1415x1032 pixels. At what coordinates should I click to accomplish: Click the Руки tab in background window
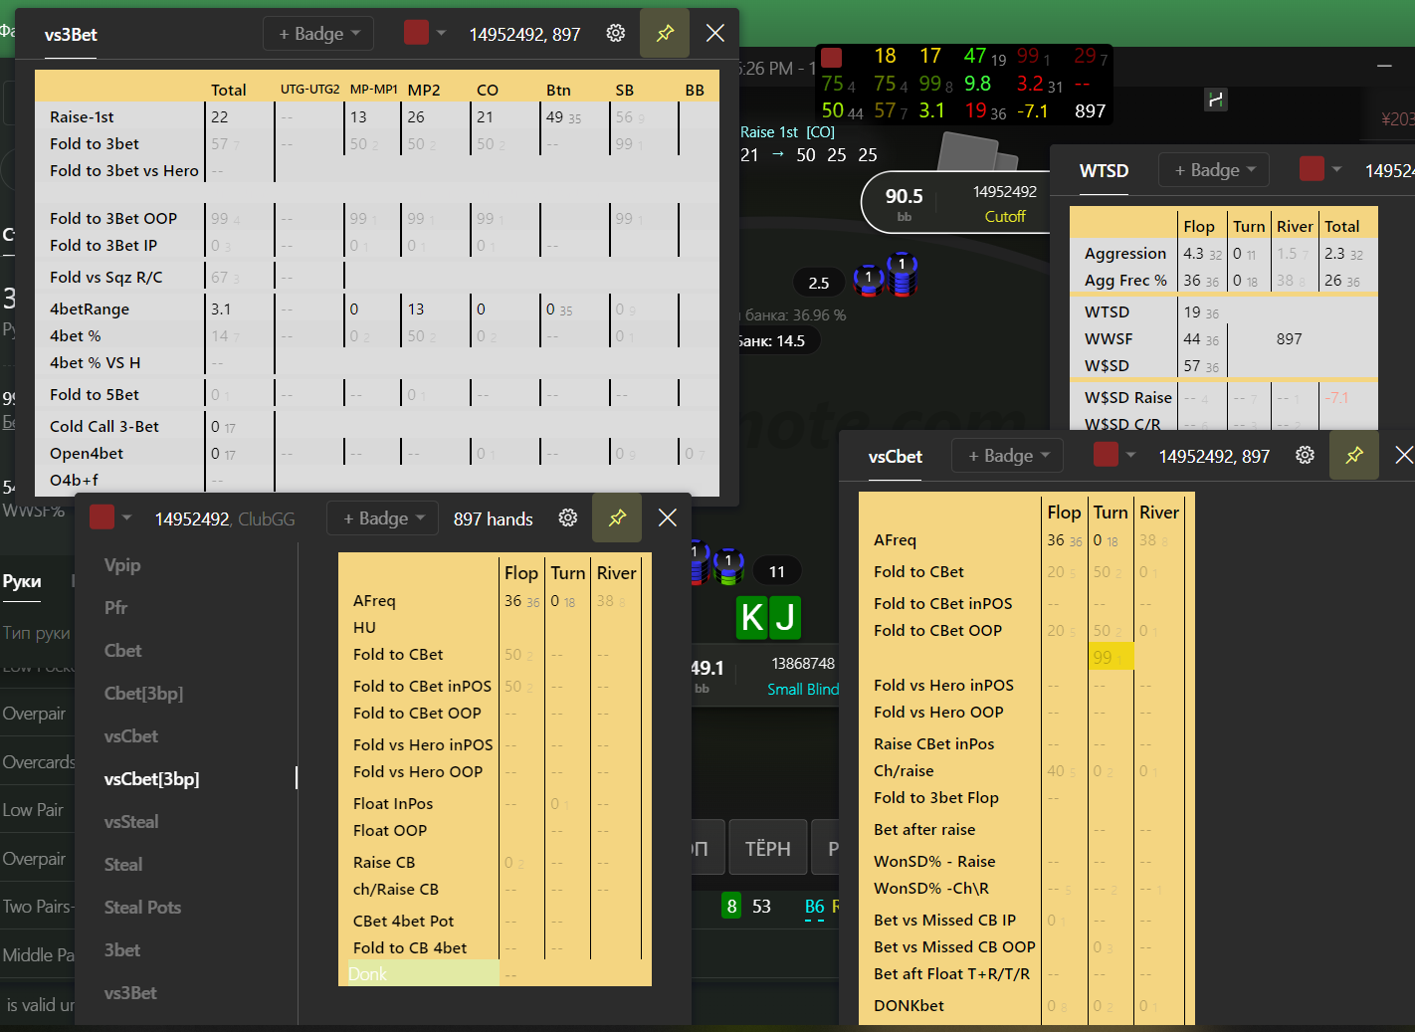pyautogui.click(x=22, y=581)
